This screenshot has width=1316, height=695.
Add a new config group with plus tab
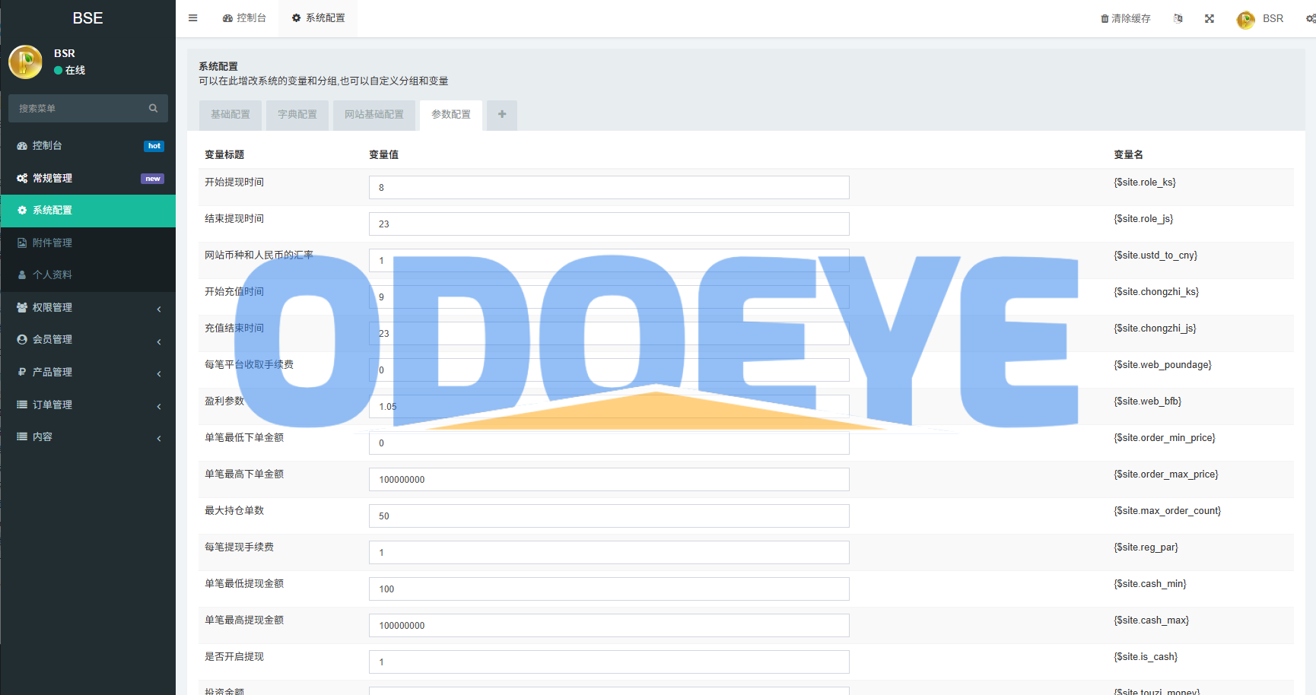(x=502, y=115)
